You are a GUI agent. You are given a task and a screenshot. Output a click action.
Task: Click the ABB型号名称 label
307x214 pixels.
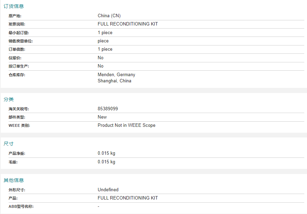(x=21, y=206)
